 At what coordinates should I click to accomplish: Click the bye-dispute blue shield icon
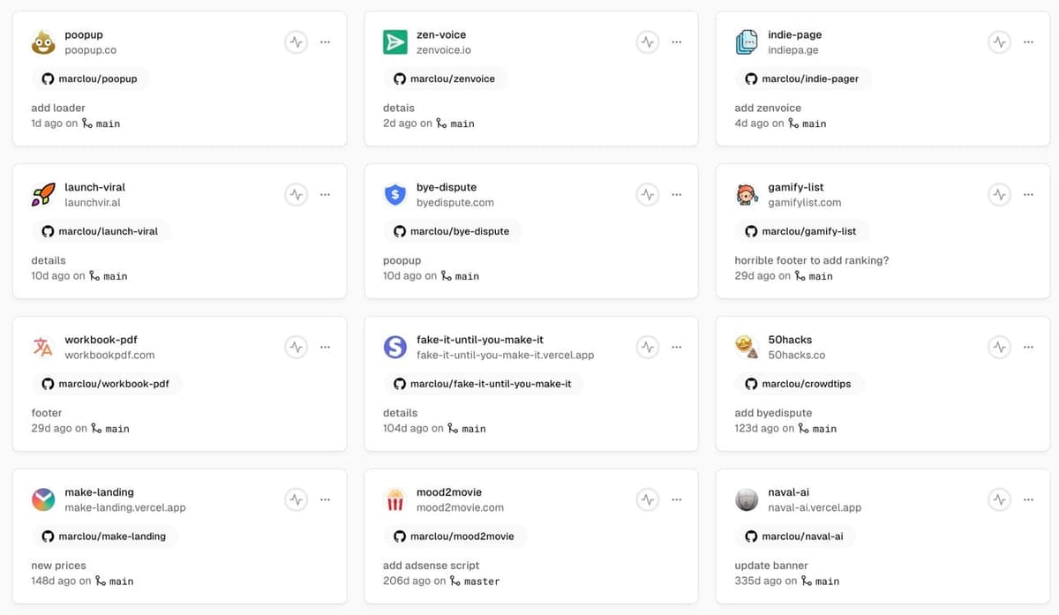click(394, 195)
